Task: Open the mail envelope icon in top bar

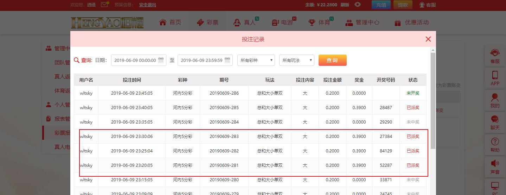Action: (x=104, y=5)
